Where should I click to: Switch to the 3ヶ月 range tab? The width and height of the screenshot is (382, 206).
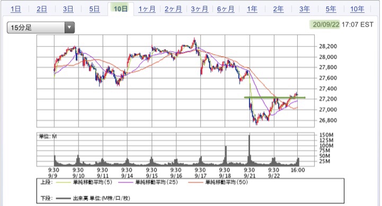[200, 9]
